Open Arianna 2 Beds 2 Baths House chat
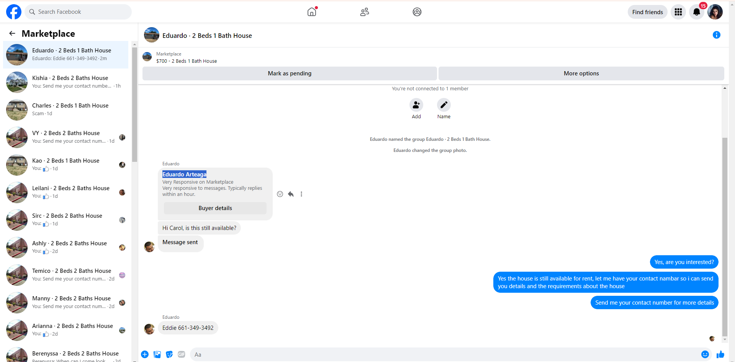 point(66,330)
